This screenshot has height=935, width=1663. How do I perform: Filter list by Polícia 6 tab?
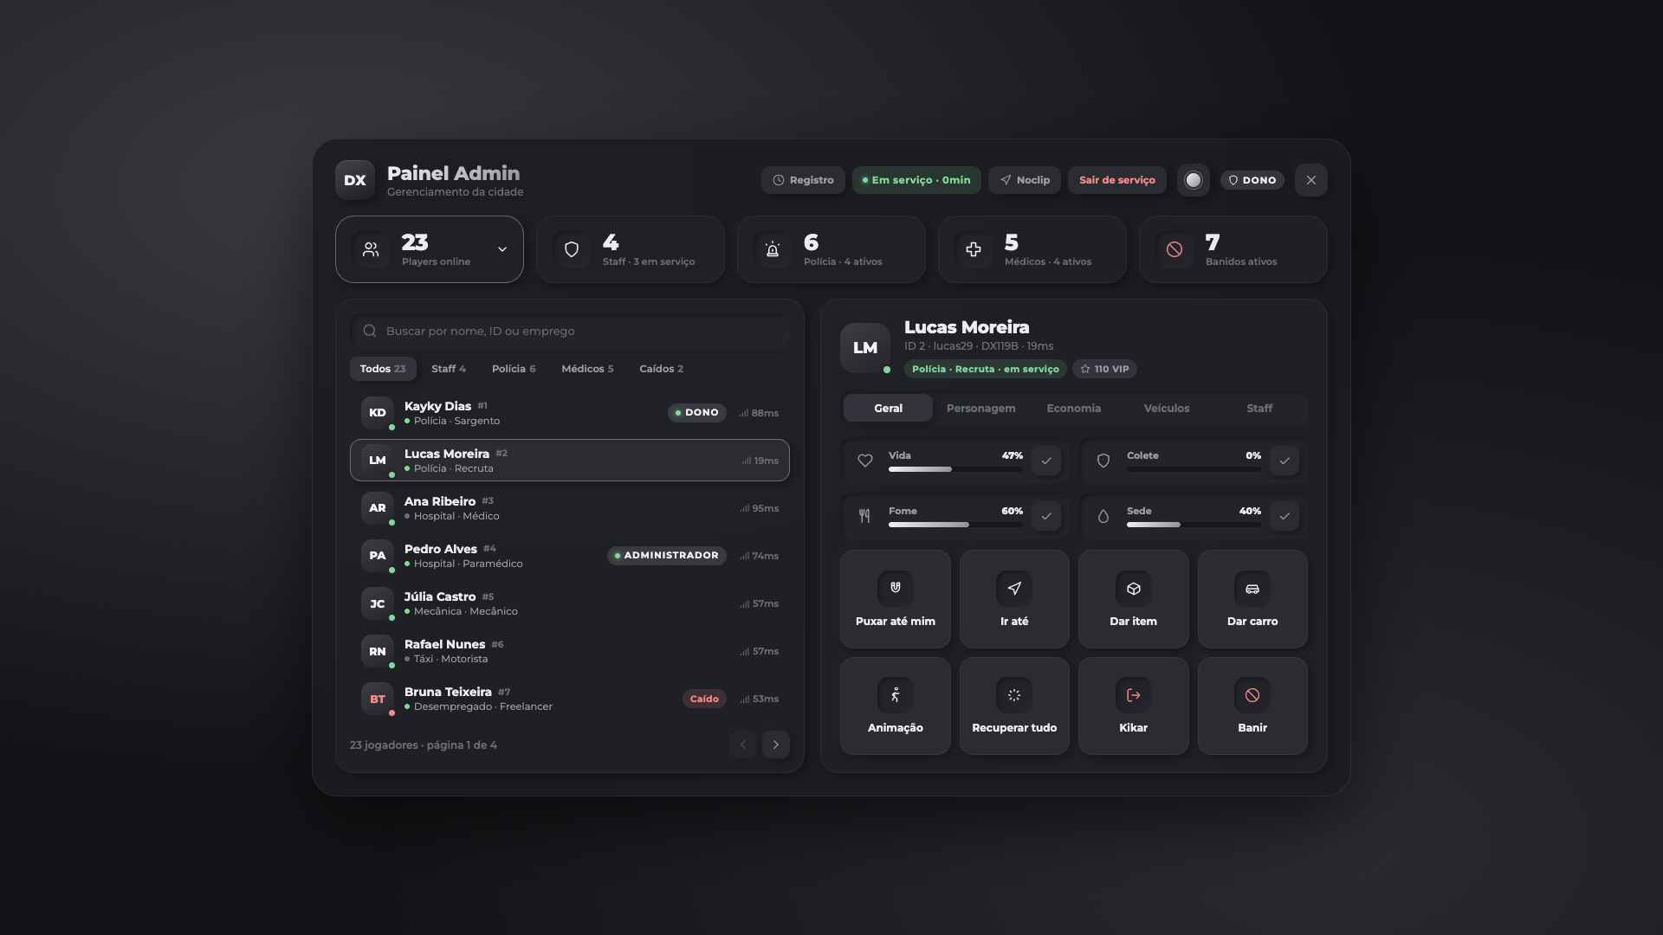pos(514,369)
